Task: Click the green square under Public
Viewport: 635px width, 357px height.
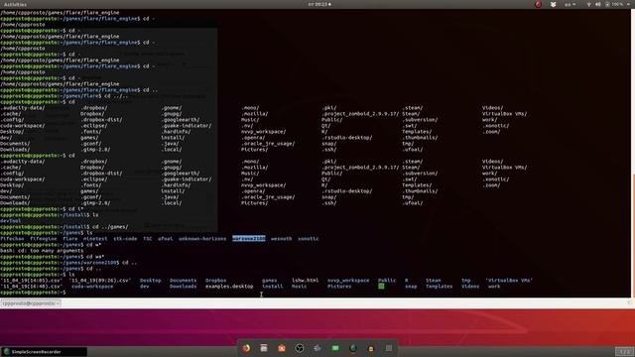Action: pos(381,287)
